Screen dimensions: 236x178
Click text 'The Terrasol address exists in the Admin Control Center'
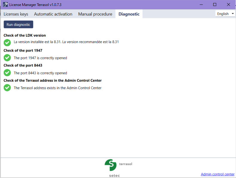coord(58,88)
